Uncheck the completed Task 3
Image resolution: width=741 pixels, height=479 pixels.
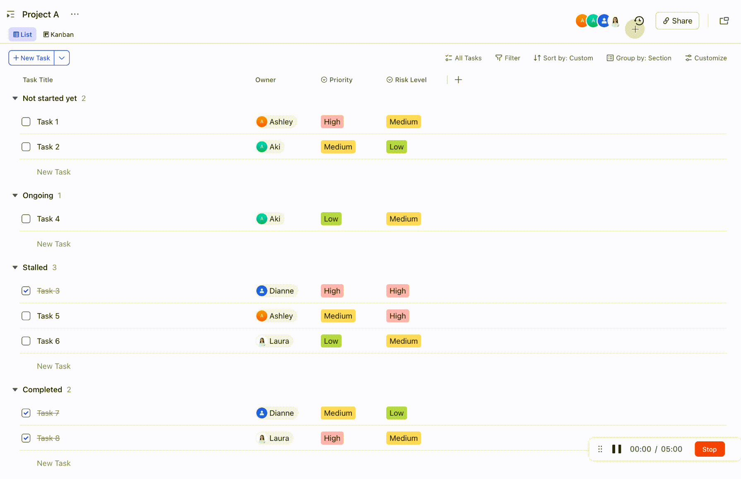point(26,291)
